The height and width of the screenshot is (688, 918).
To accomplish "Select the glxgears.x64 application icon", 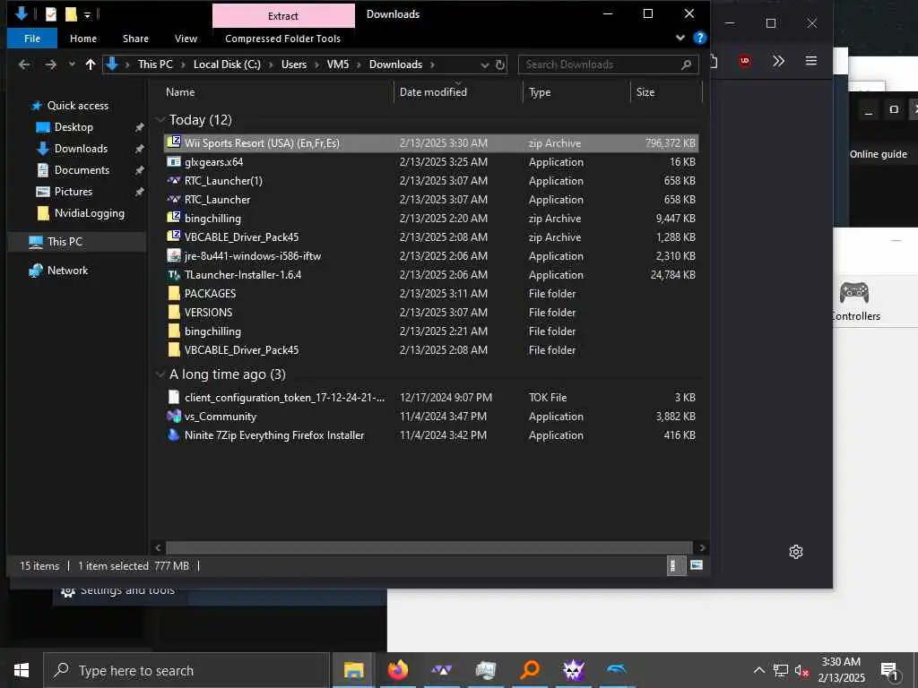I will (x=174, y=162).
